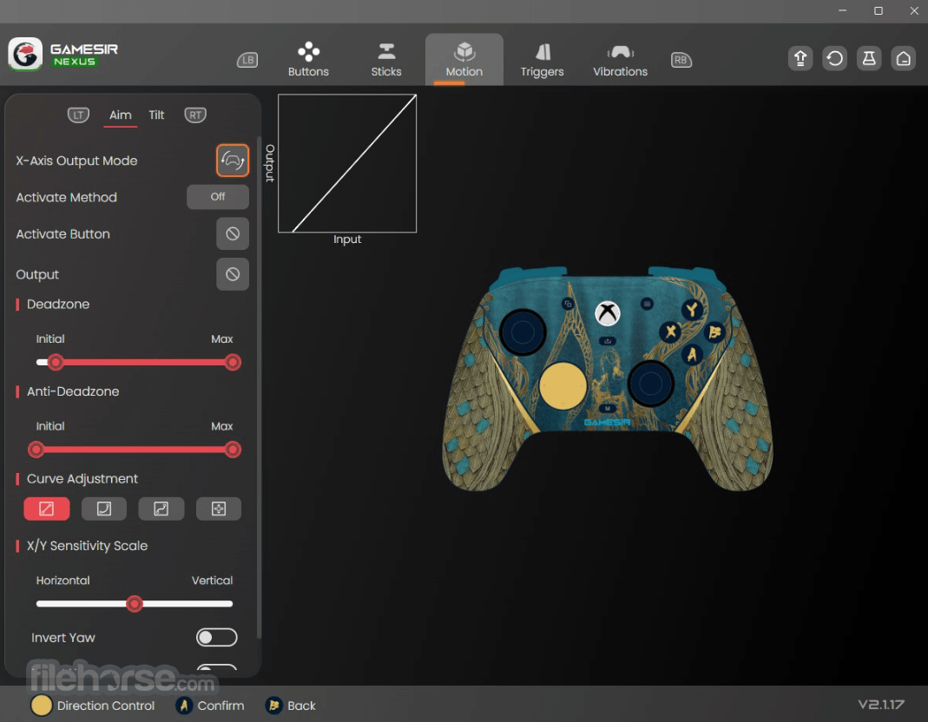Click the Xbox button on the controller
This screenshot has width=928, height=722.
coord(607,313)
